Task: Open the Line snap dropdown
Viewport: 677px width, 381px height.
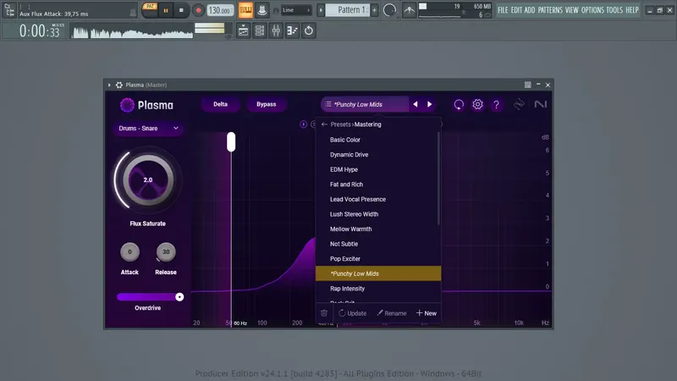Action: (296, 10)
